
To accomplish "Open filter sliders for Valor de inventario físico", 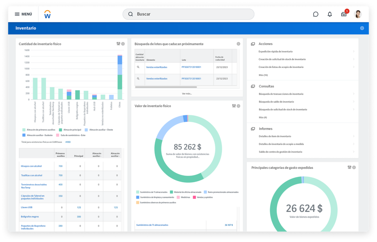I will tap(234, 106).
